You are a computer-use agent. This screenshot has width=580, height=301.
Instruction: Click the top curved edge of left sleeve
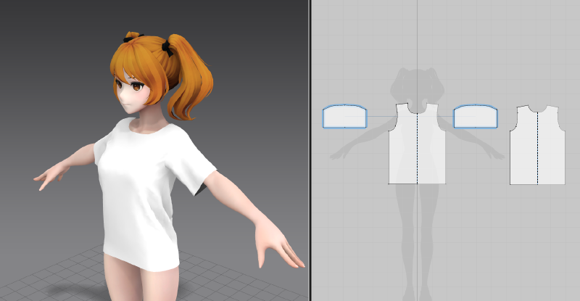pyautogui.click(x=344, y=106)
